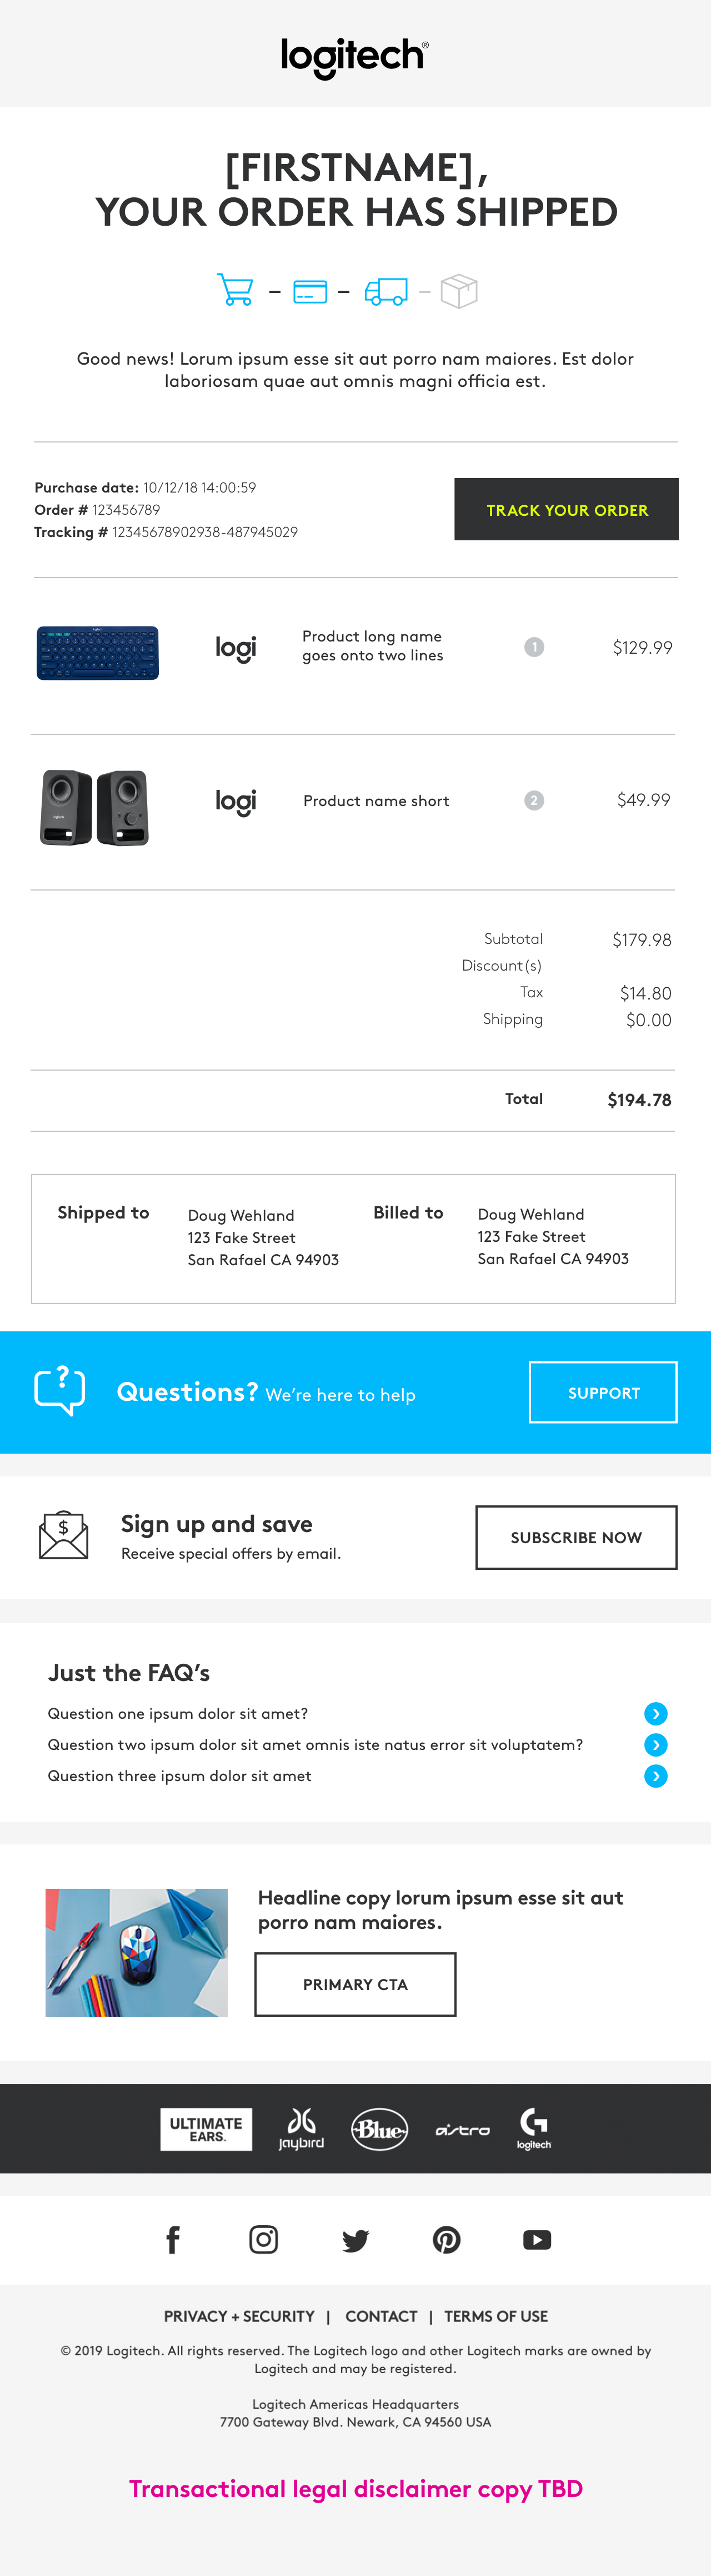The image size is (711, 2576).
Task: Expand Question three chevron arrow
Action: point(656,1776)
